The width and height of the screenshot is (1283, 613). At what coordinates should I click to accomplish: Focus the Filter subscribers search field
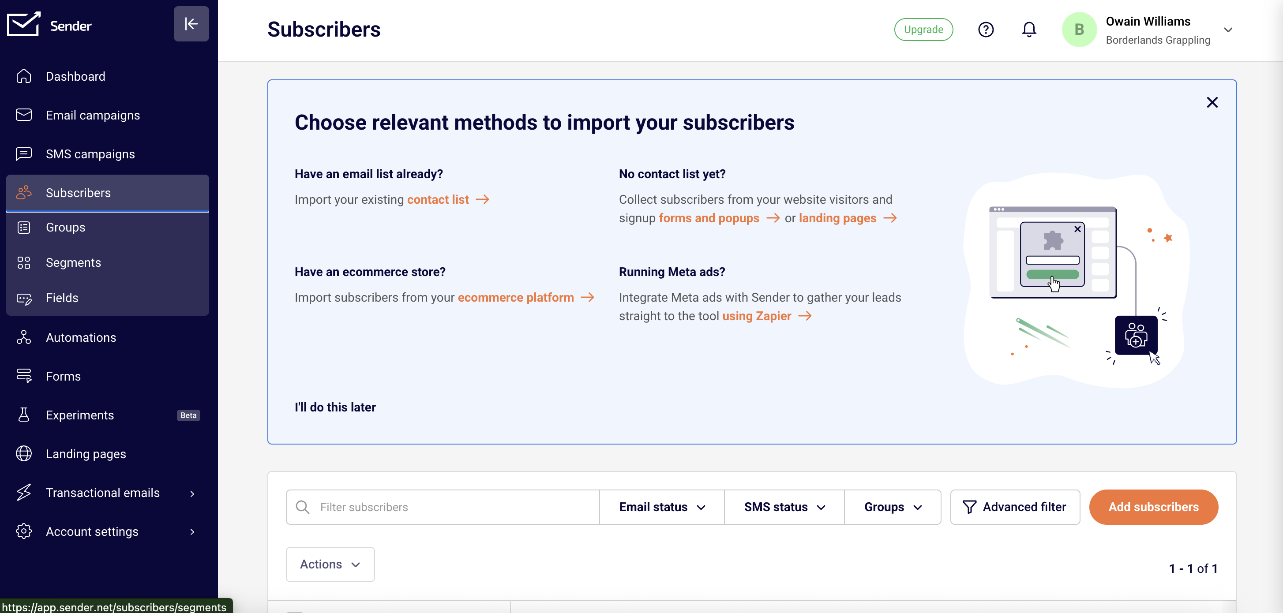coord(443,507)
